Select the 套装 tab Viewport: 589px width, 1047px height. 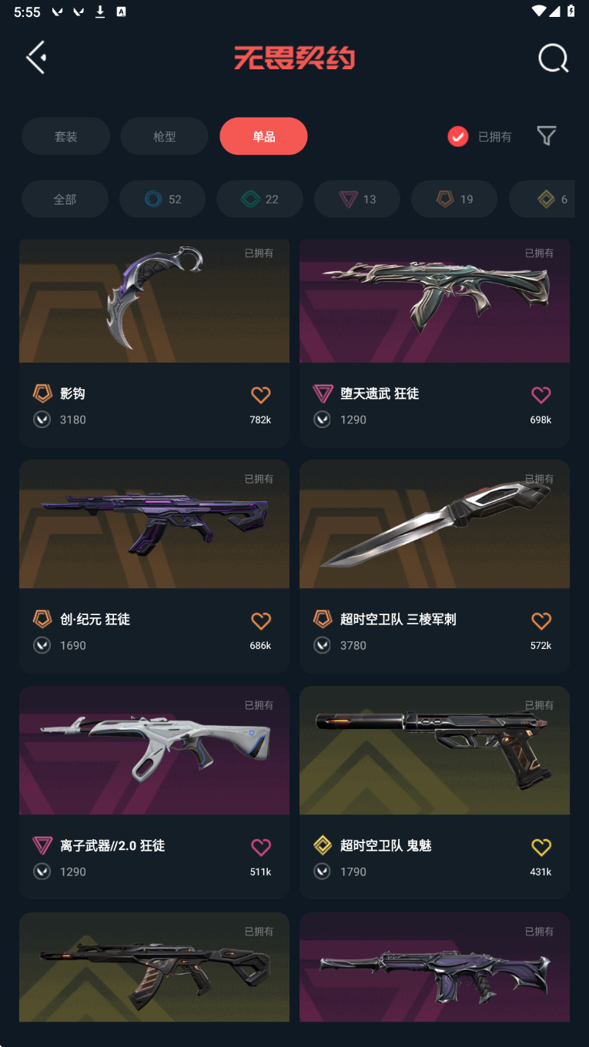click(x=65, y=136)
